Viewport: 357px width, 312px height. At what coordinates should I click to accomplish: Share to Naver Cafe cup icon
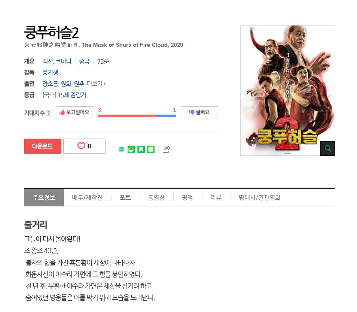coord(131,149)
